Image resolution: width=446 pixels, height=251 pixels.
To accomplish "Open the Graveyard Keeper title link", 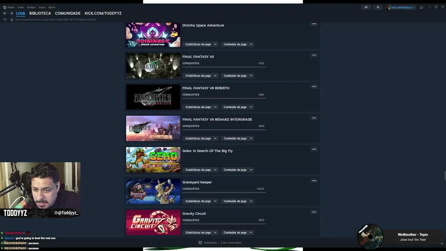I will click(197, 182).
